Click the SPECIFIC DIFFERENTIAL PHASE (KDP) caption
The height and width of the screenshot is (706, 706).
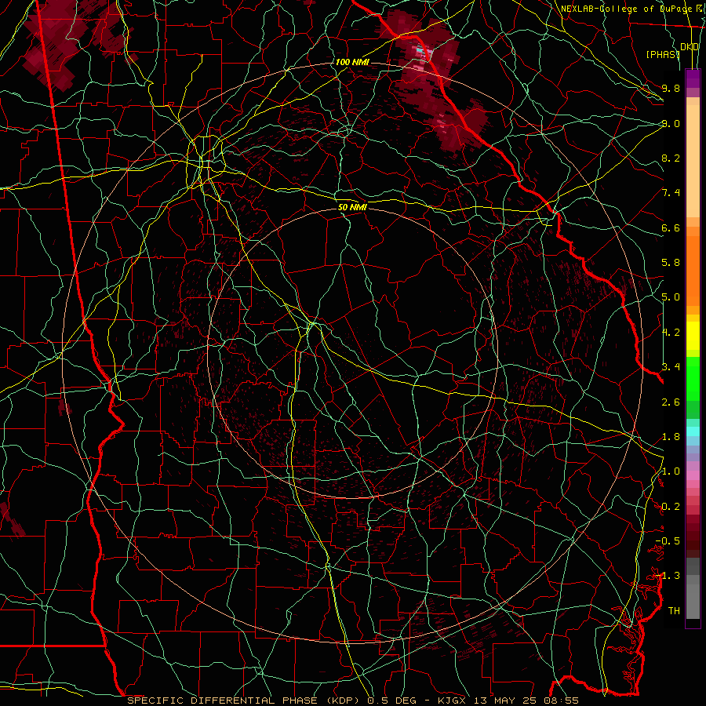click(x=244, y=701)
